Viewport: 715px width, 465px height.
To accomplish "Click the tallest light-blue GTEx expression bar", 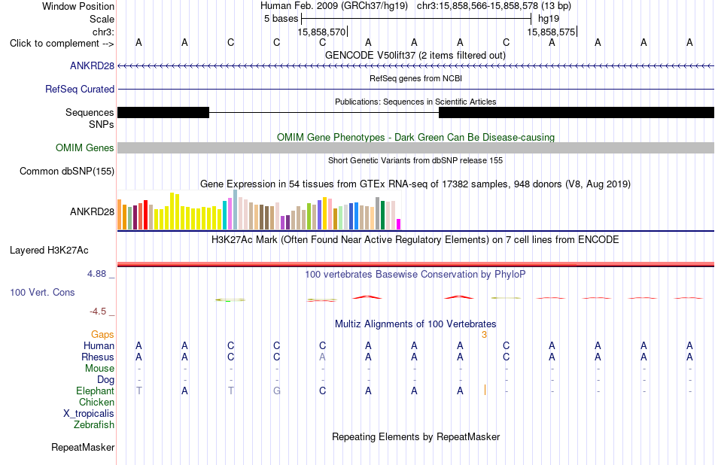I will pyautogui.click(x=236, y=210).
